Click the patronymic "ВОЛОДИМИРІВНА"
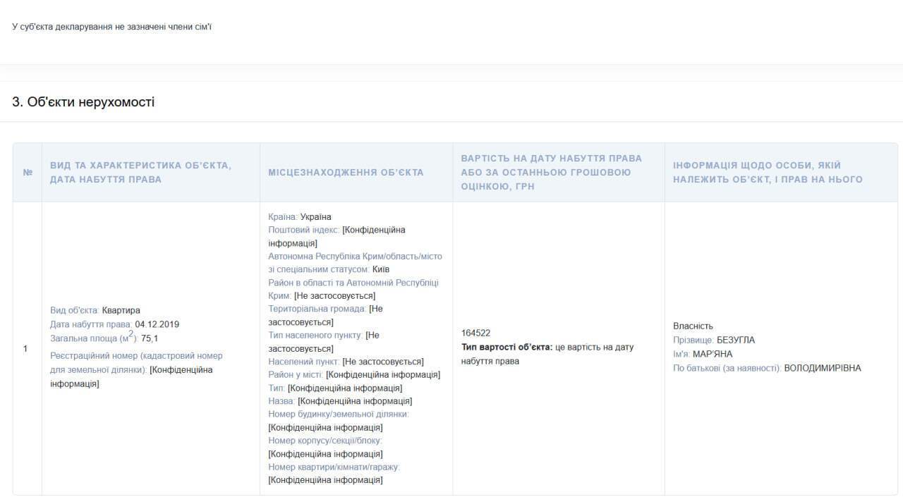 pyautogui.click(x=822, y=368)
